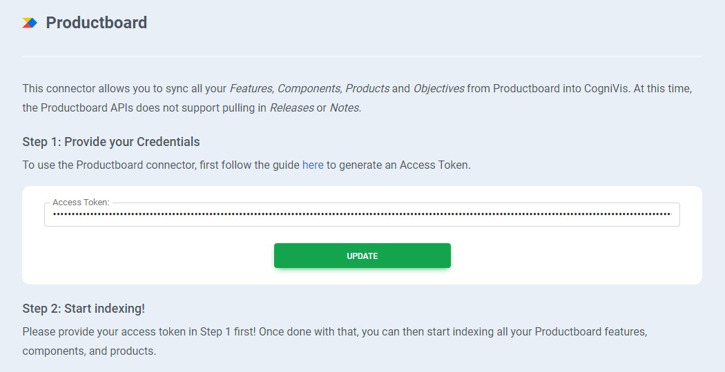The width and height of the screenshot is (725, 372).
Task: Focus the Access Token input field
Action: click(x=362, y=215)
